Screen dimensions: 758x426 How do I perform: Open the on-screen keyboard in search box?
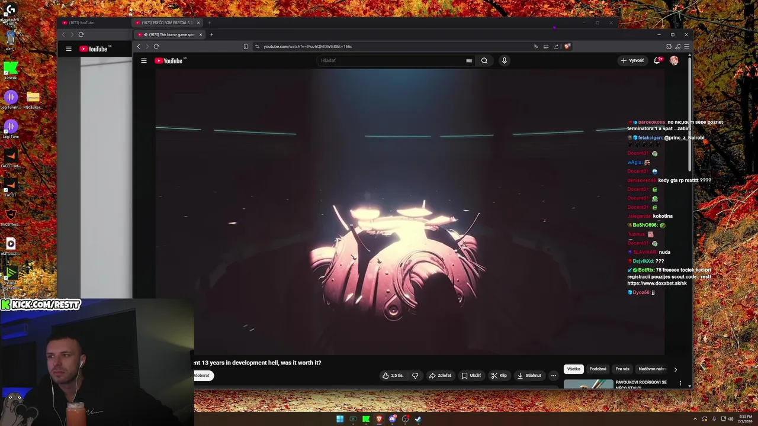[469, 60]
